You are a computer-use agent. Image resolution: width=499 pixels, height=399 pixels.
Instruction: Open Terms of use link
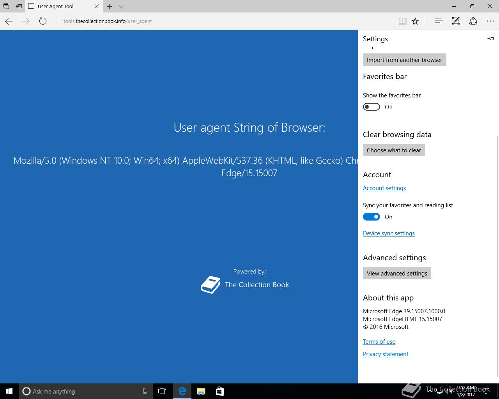pyautogui.click(x=379, y=341)
